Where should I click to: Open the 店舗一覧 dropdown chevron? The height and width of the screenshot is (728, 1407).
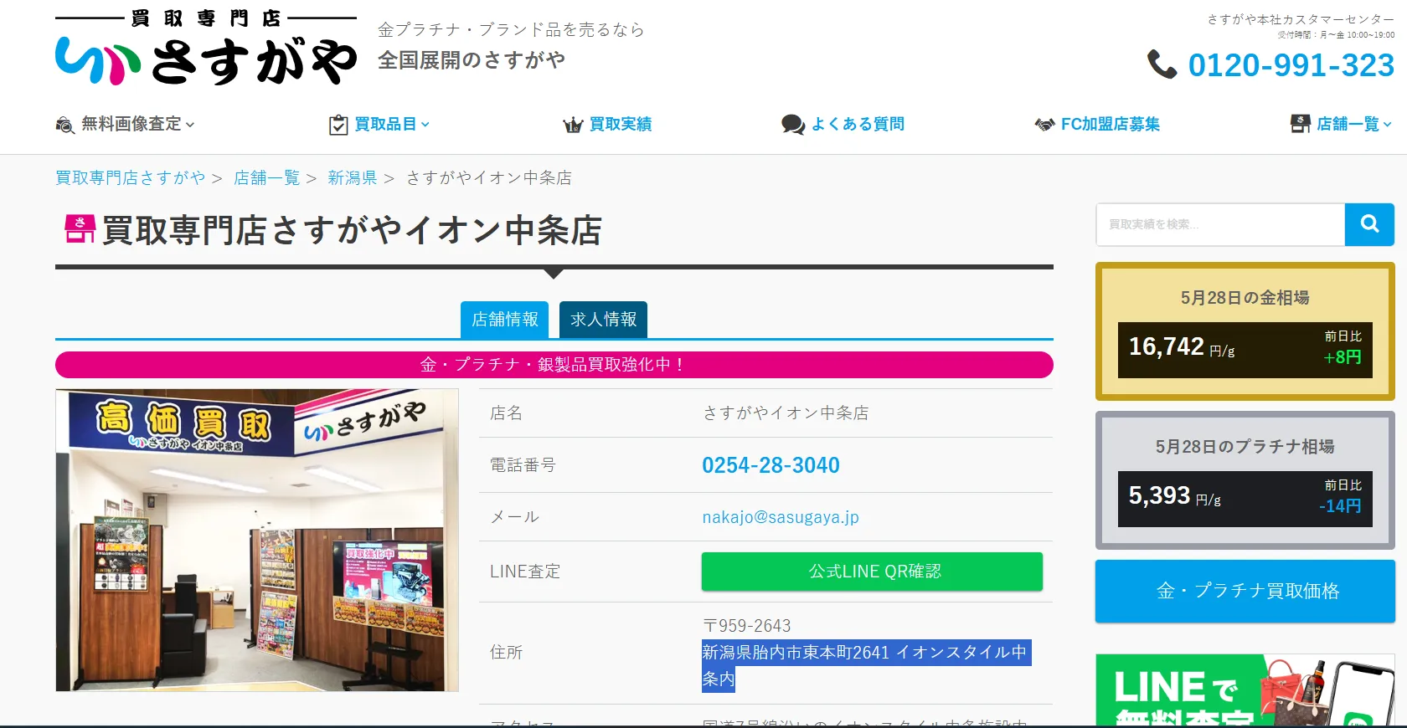click(1387, 125)
